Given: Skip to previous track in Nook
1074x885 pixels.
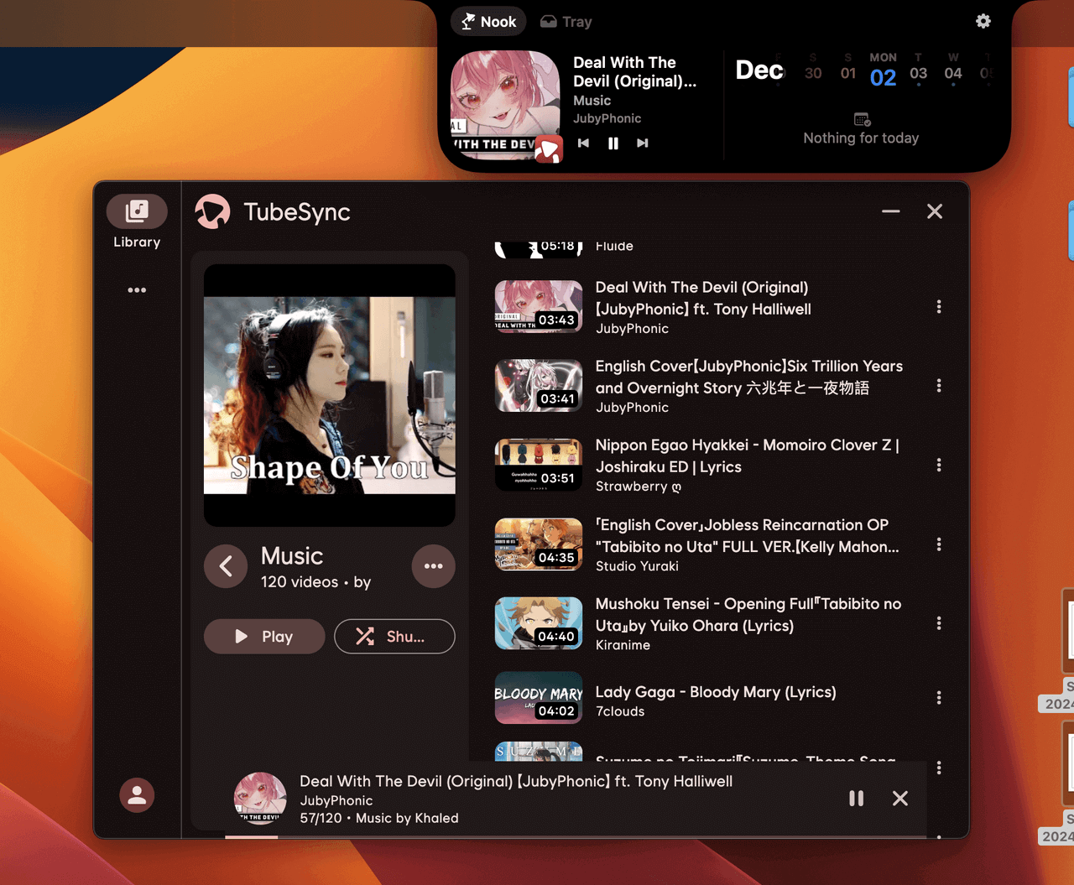Looking at the screenshot, I should tap(583, 143).
